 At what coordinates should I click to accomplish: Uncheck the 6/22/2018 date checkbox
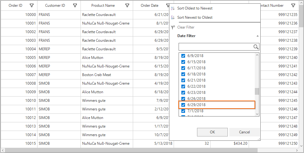183,86
